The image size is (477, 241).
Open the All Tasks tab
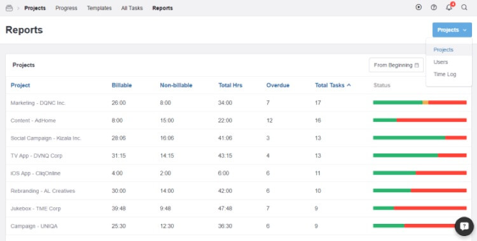[x=132, y=8]
